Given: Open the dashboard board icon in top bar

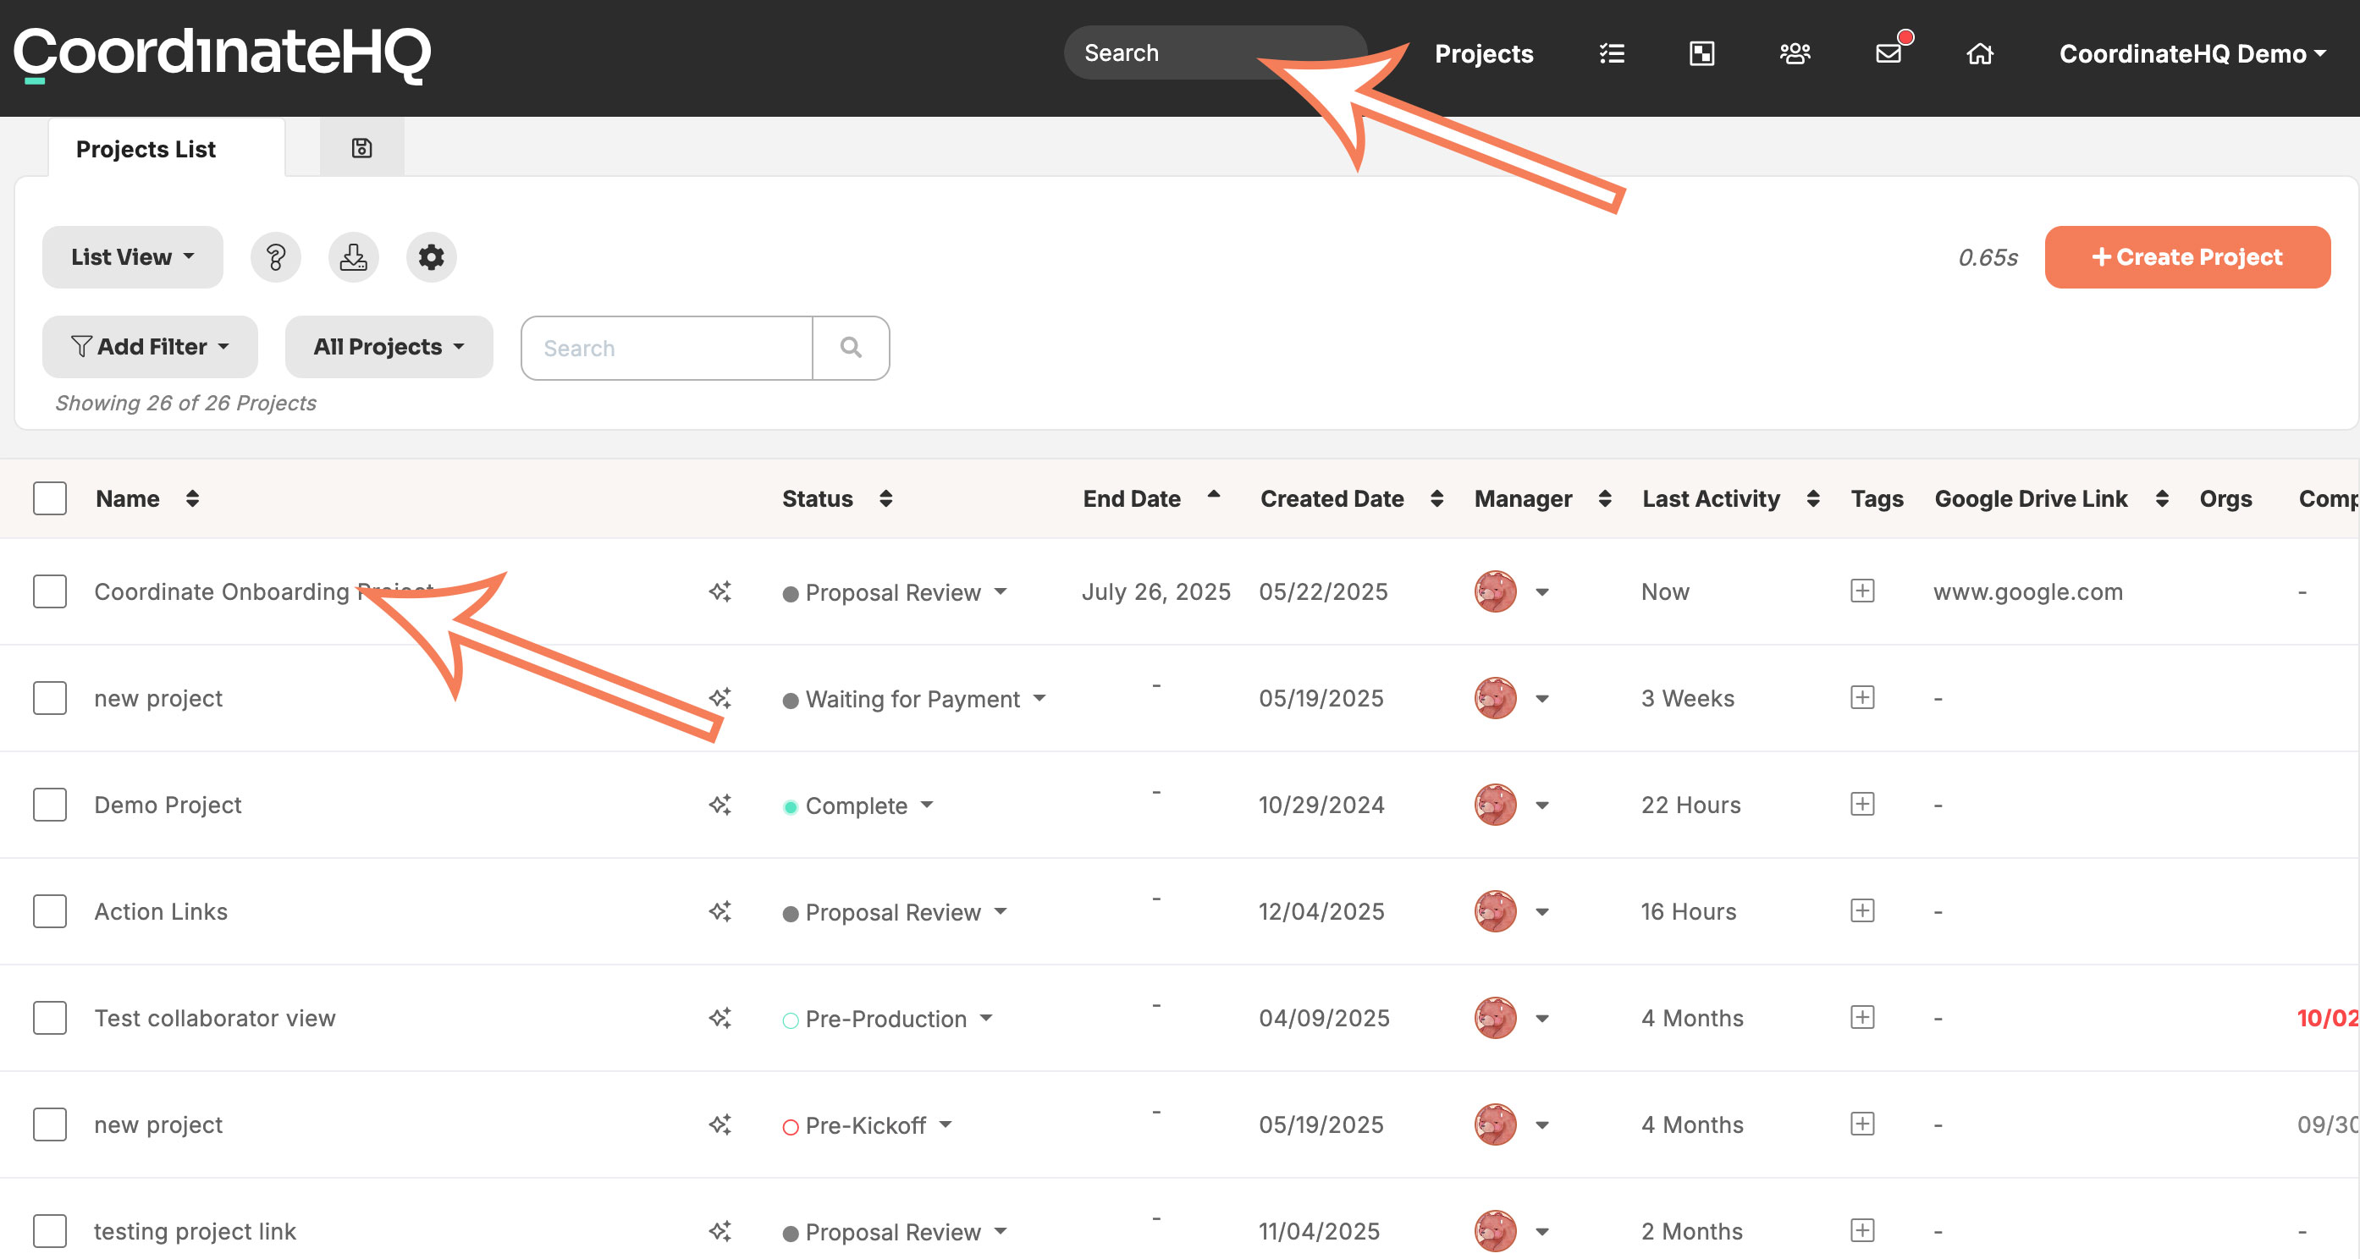Looking at the screenshot, I should point(1701,54).
